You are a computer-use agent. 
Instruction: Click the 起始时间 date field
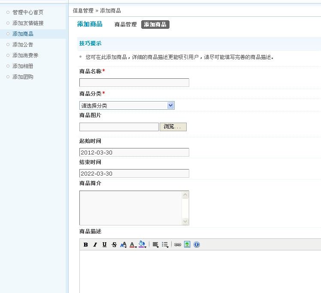point(134,152)
